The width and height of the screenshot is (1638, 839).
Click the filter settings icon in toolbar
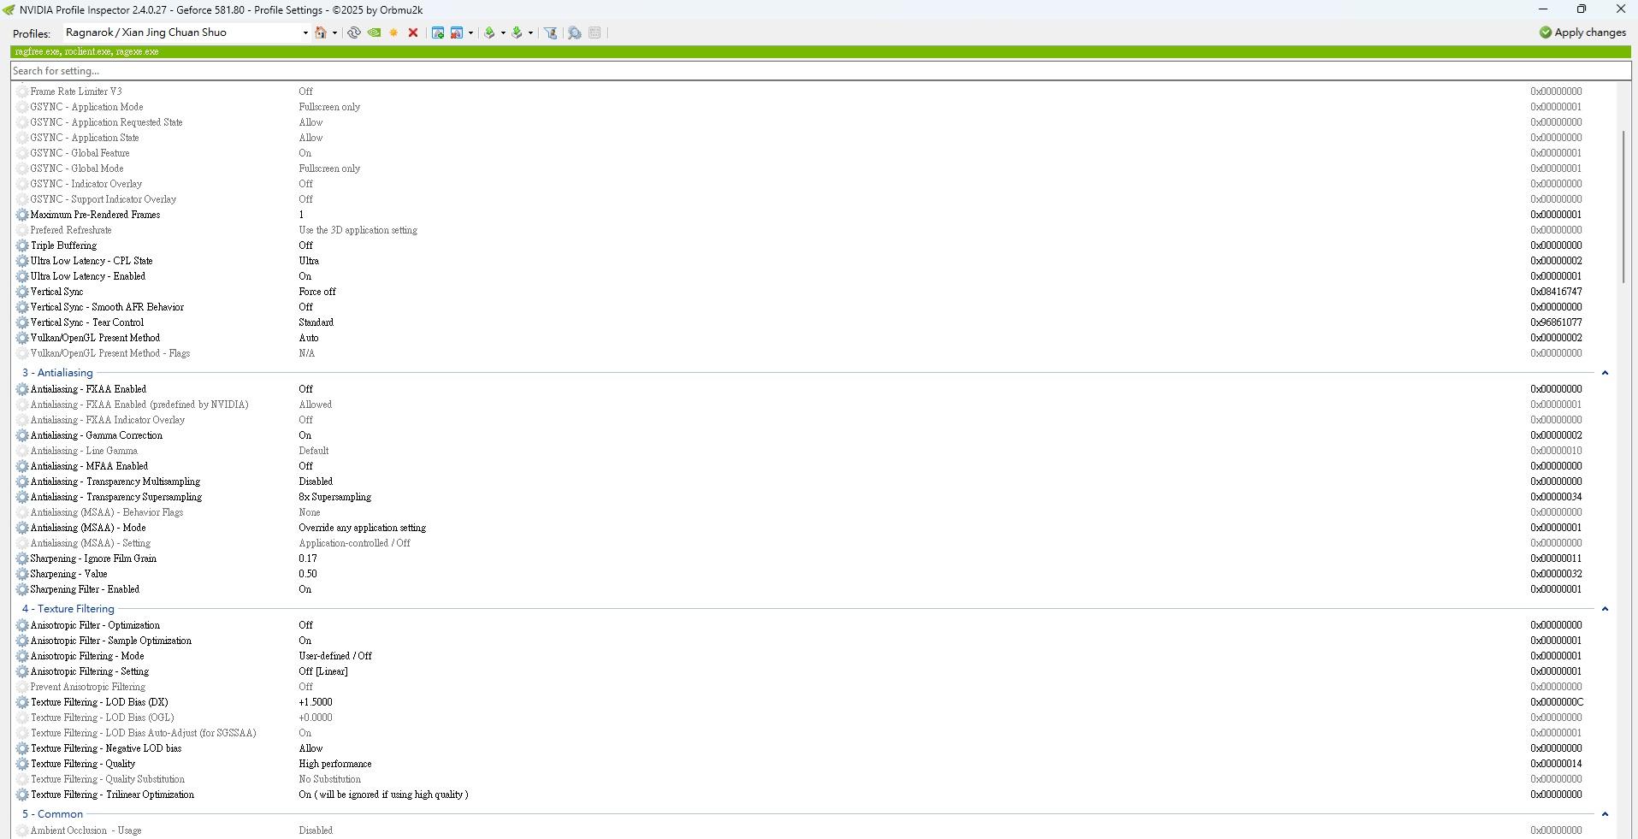pos(551,32)
